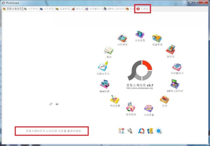Image resolution: width=210 pixels, height=146 pixels.
Task: Click the tip text 포토스케이프가 느리다면 사진을 줄여보세요
Action: click(x=54, y=131)
